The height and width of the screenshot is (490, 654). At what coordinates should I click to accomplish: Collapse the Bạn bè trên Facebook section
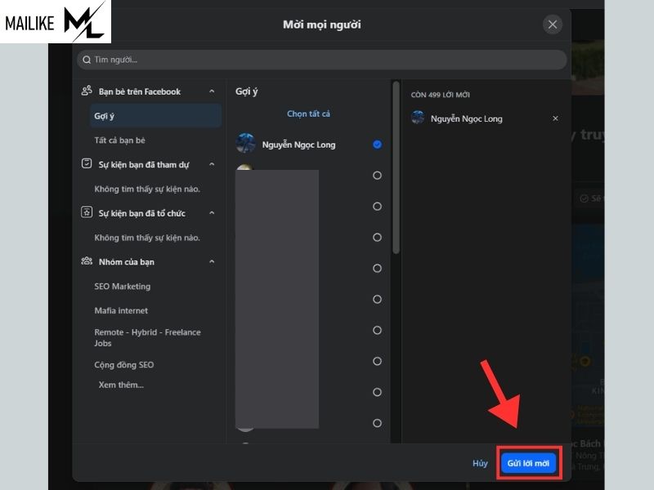(212, 91)
